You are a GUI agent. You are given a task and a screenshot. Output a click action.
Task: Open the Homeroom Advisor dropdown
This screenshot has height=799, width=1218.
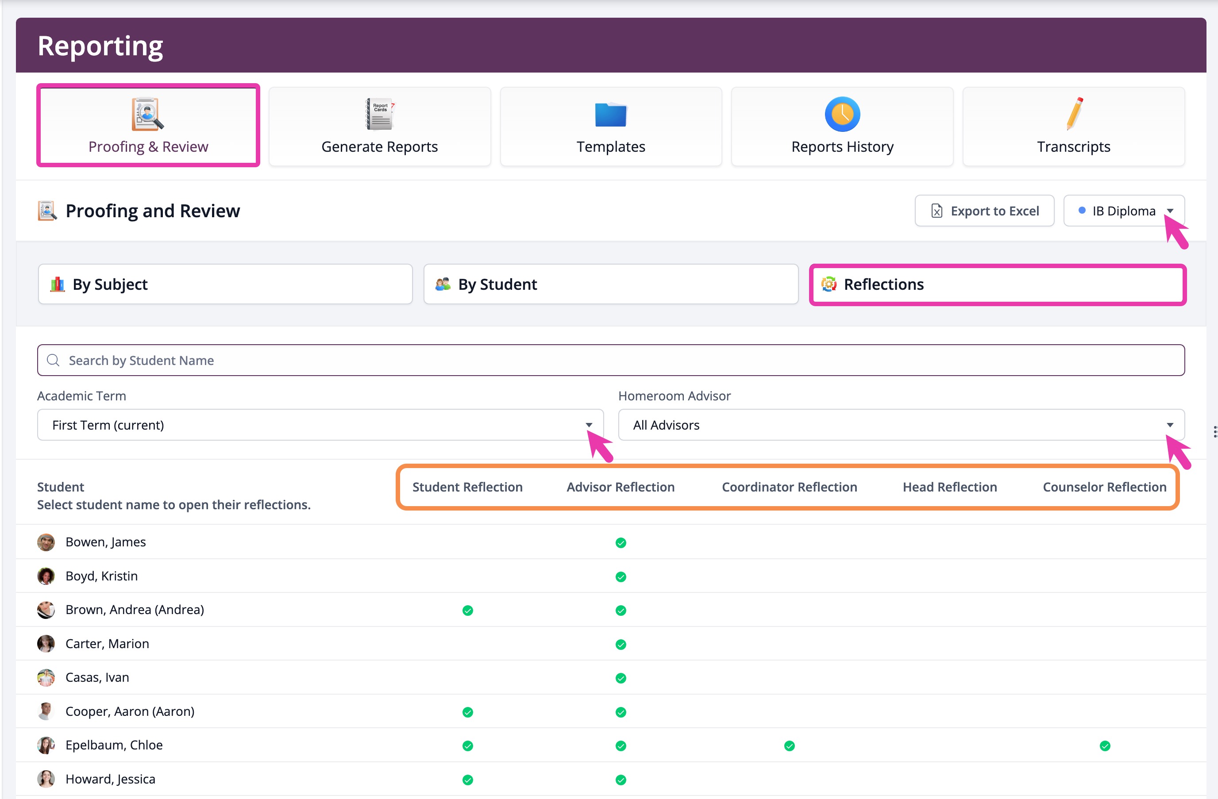[901, 425]
